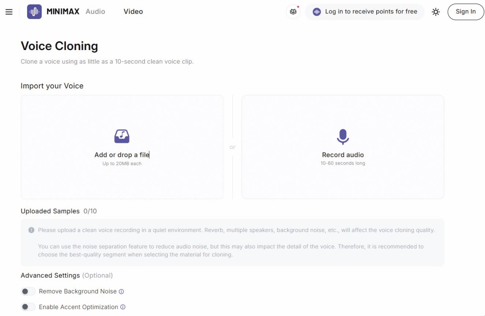
Task: Click the round waveform icon in login pill
Action: tap(317, 12)
